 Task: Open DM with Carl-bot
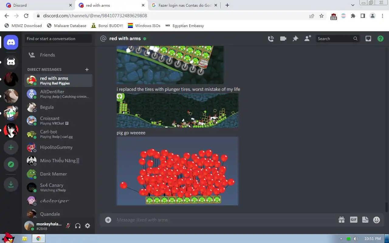tap(58, 134)
